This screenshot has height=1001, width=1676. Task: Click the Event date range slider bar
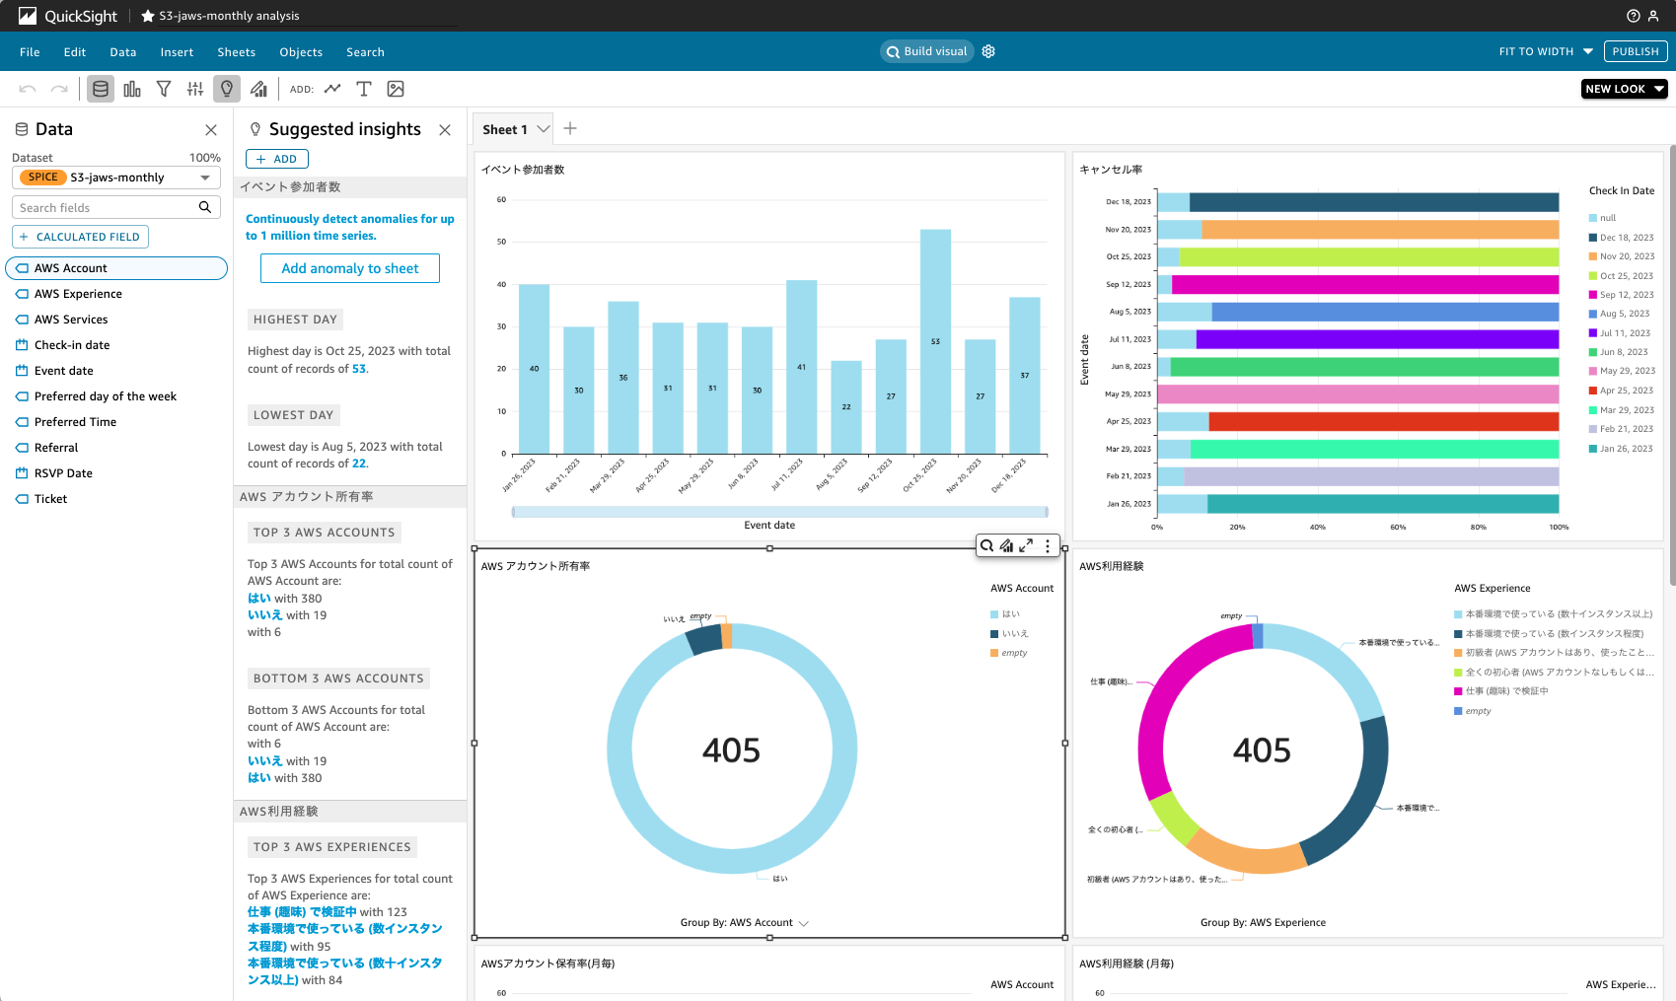[779, 512]
